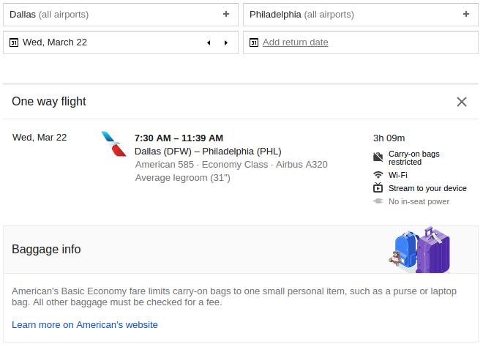Click the plus icon beside Philadelphia
Viewport: 483px width, 347px height.
pyautogui.click(x=466, y=14)
